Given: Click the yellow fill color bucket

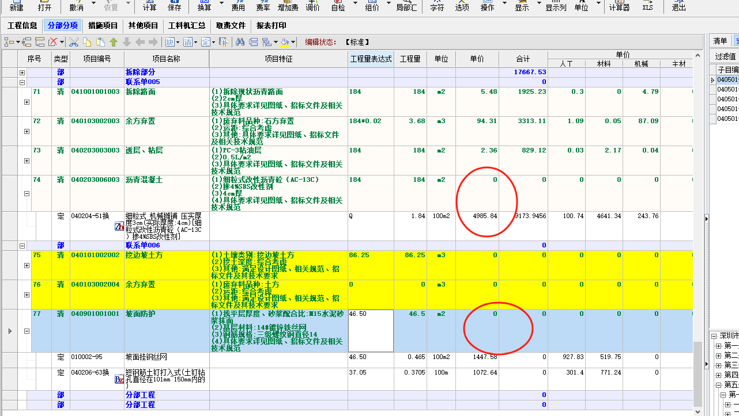Looking at the screenshot, I should pos(284,42).
